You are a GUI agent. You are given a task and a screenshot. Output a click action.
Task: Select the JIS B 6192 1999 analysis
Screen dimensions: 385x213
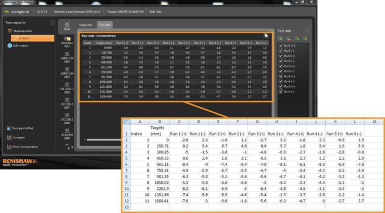point(67,134)
